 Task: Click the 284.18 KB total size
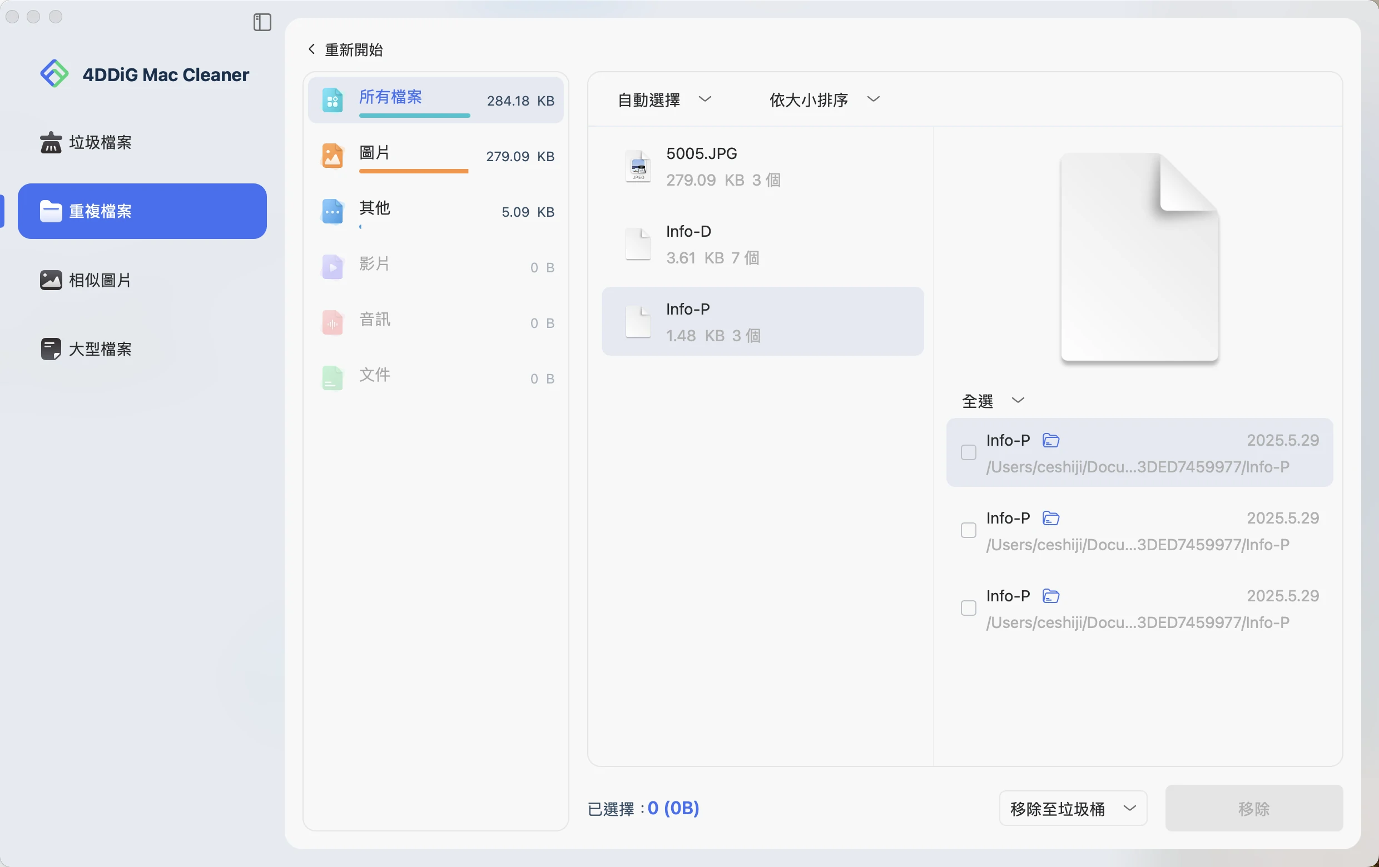(520, 101)
